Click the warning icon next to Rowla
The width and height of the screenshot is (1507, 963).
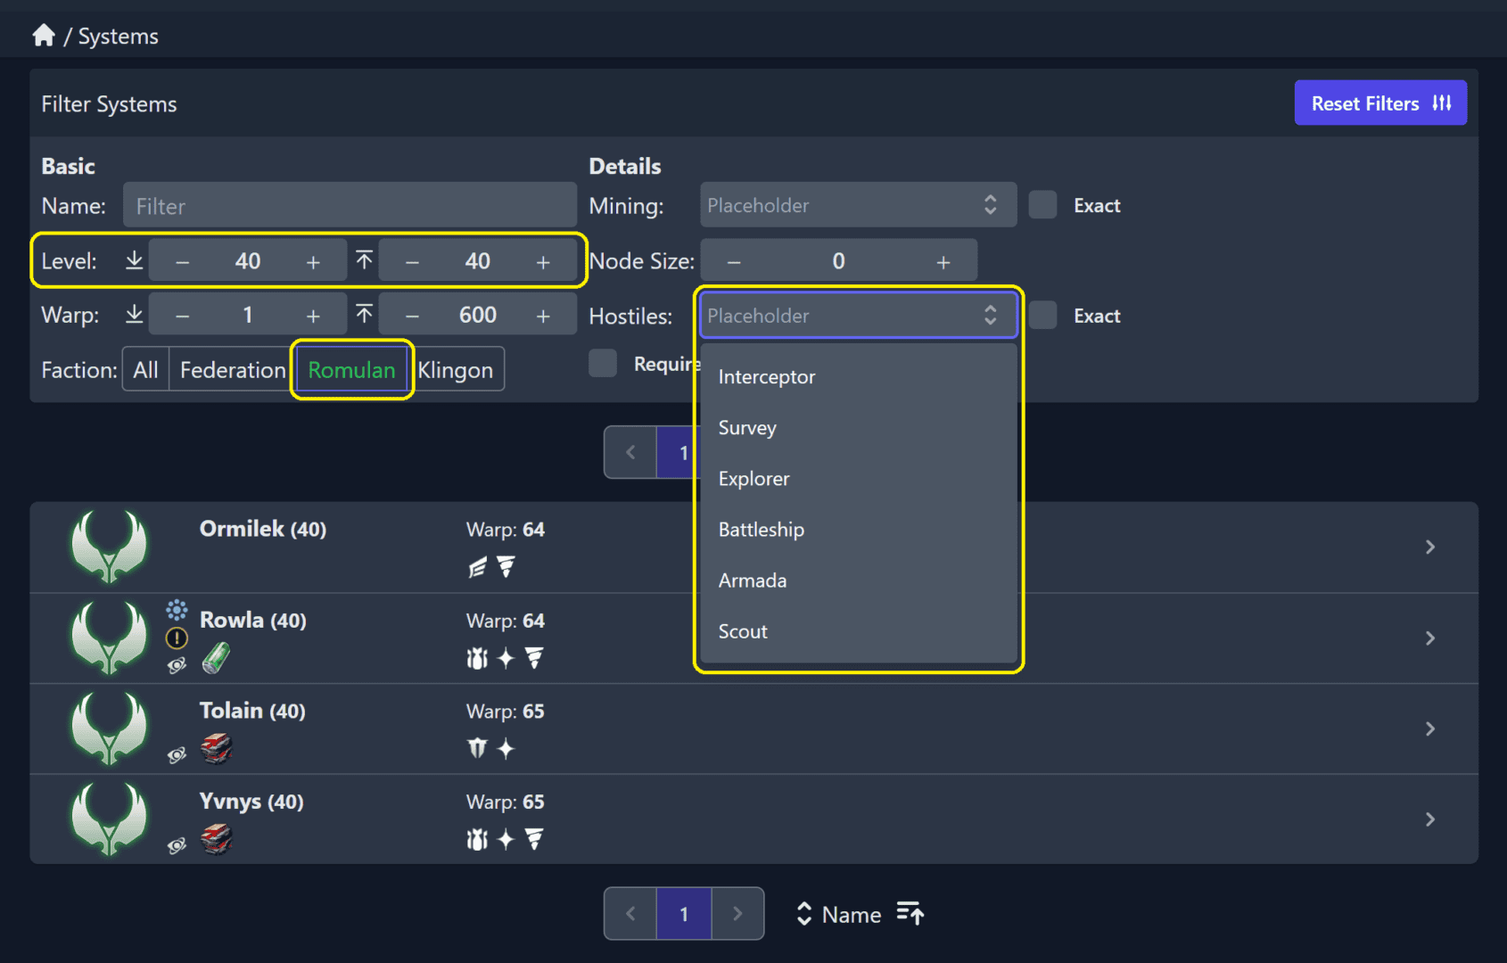point(177,638)
